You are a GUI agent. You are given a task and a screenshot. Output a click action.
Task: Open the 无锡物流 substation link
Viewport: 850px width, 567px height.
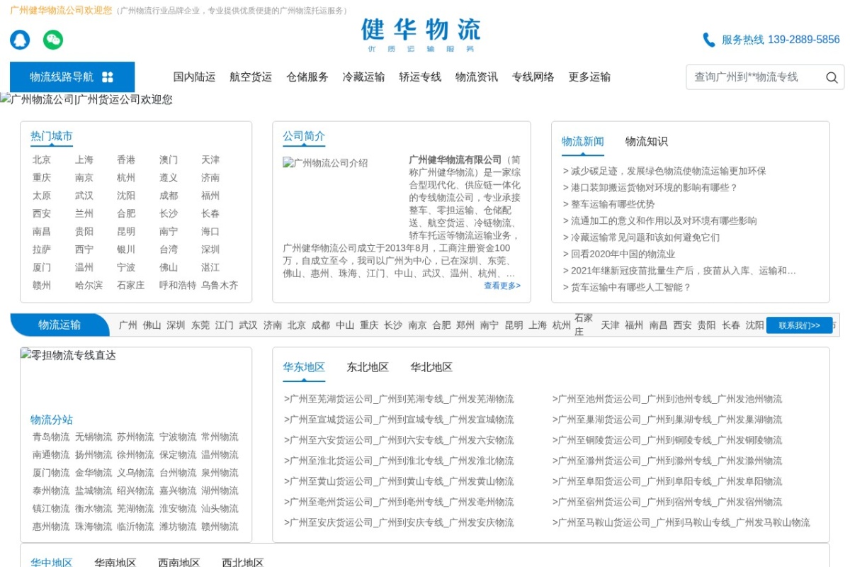coord(93,437)
